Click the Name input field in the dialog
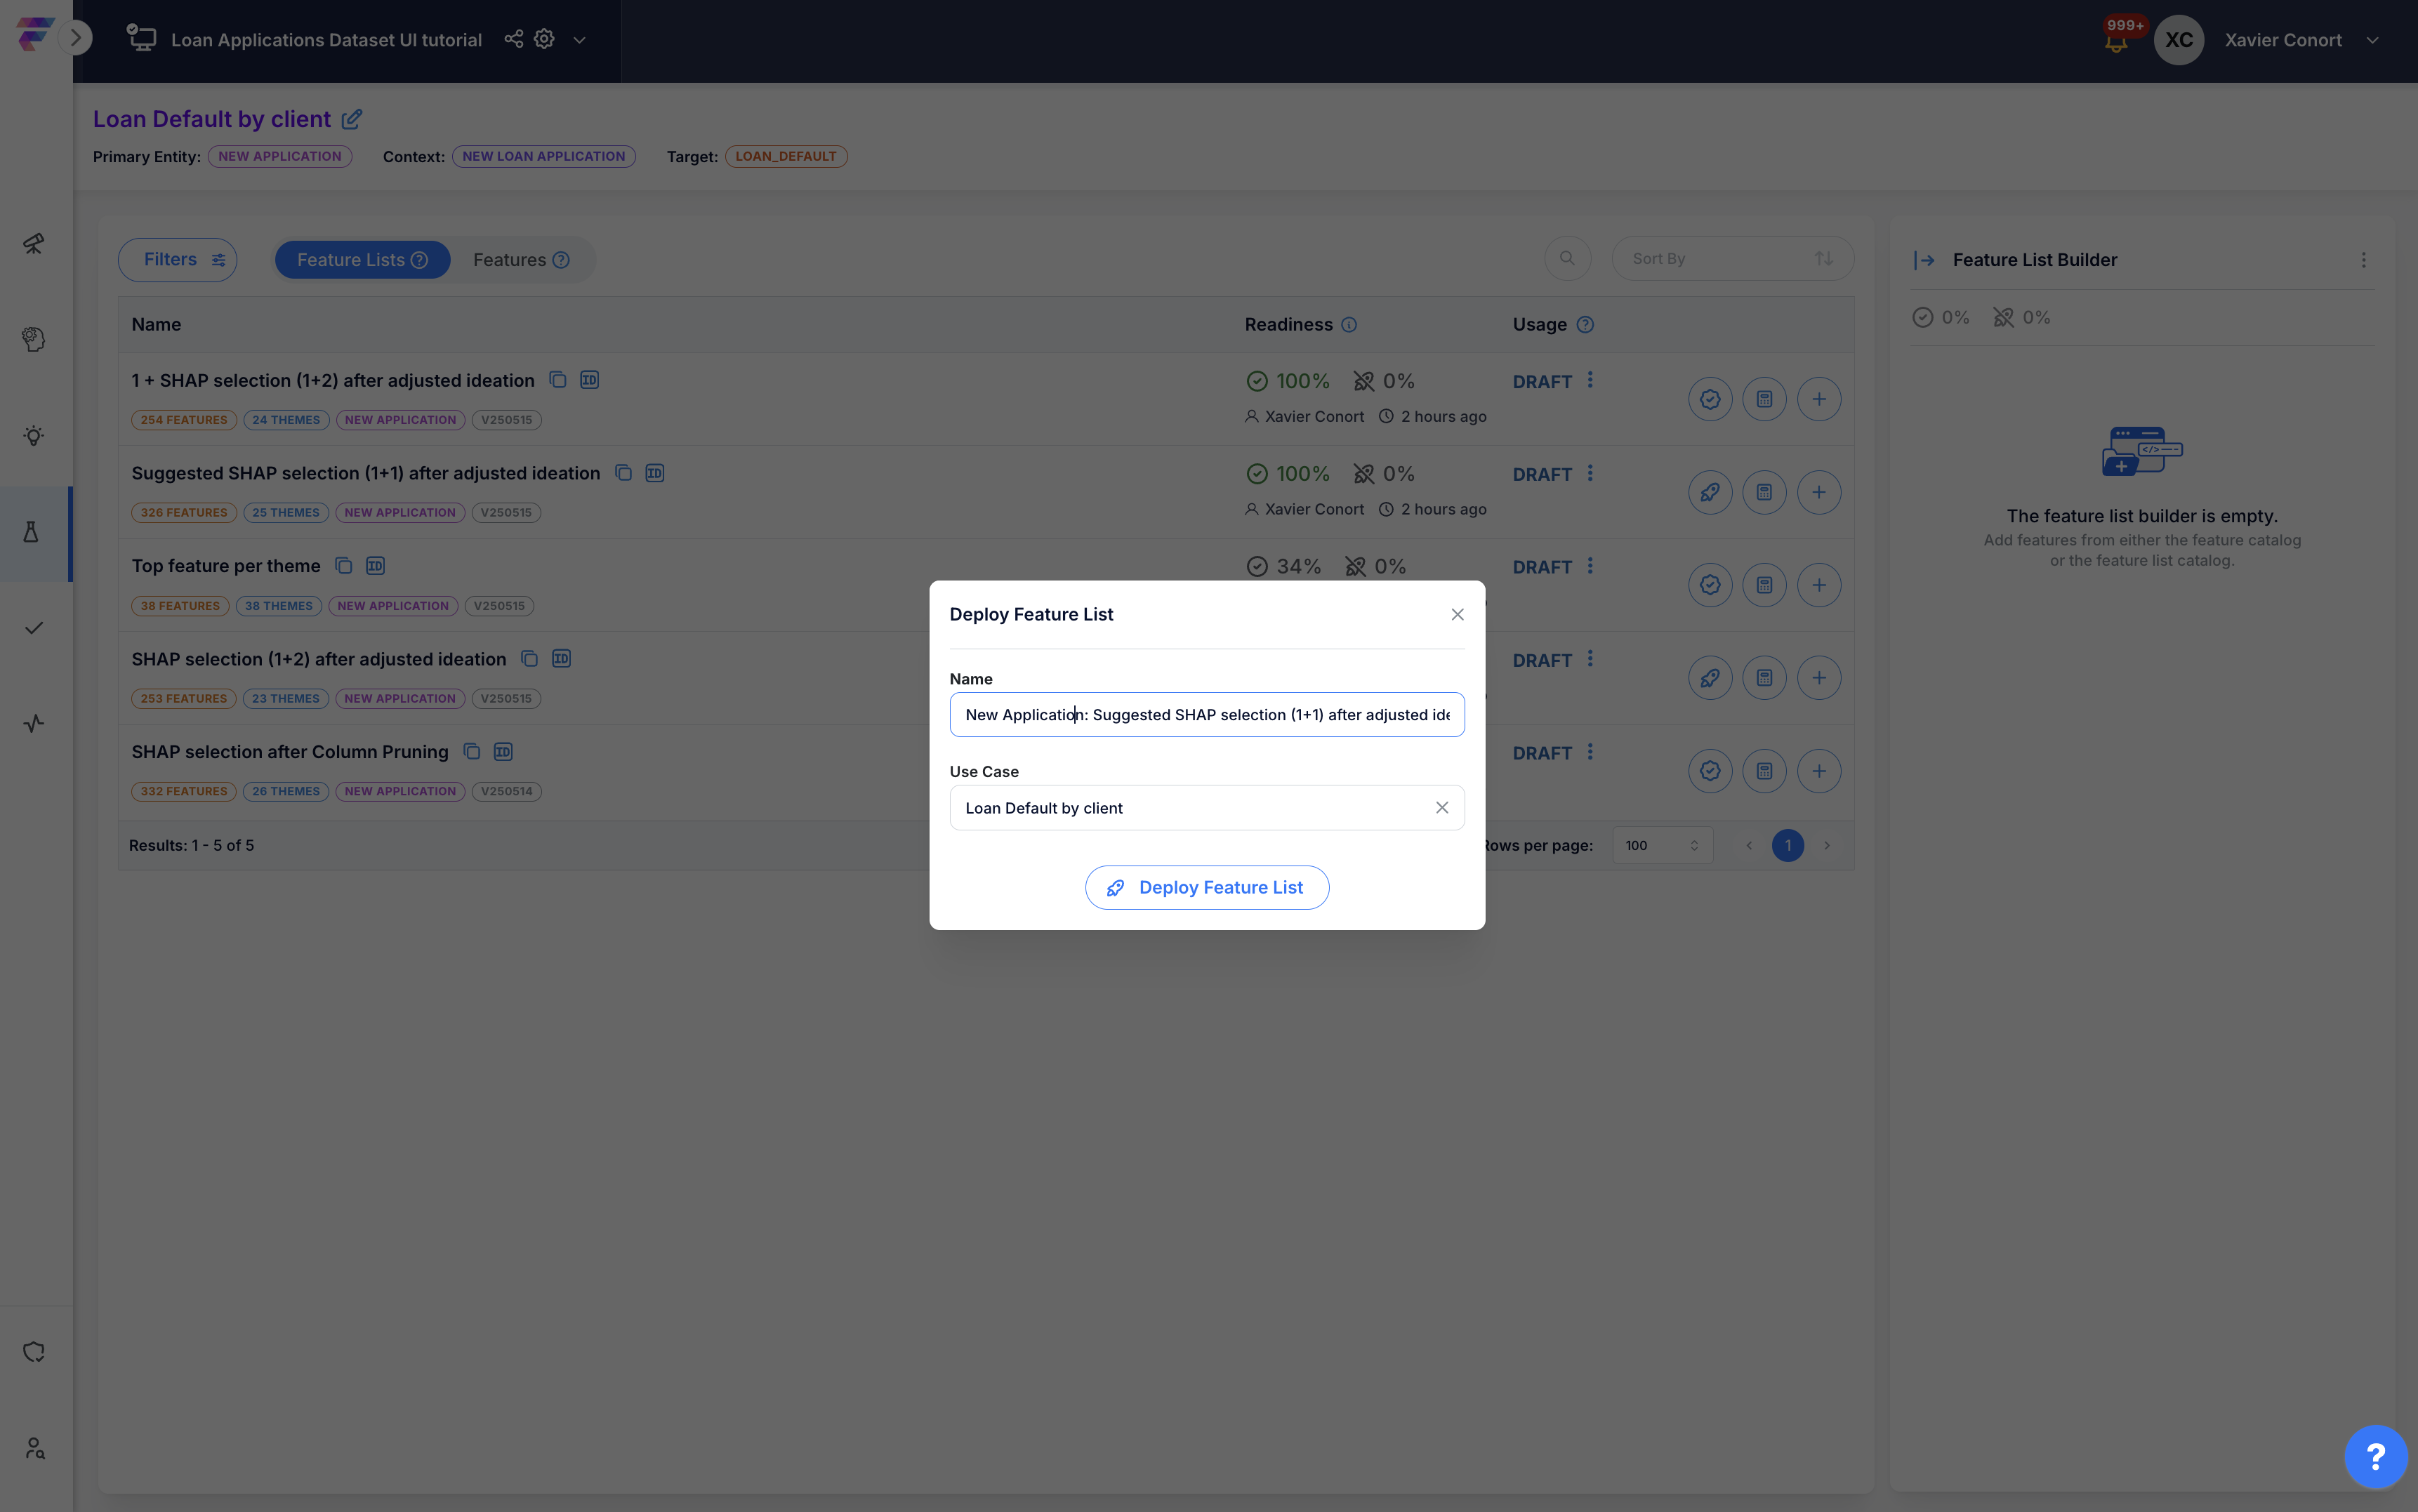The height and width of the screenshot is (1512, 2418). pyautogui.click(x=1206, y=714)
